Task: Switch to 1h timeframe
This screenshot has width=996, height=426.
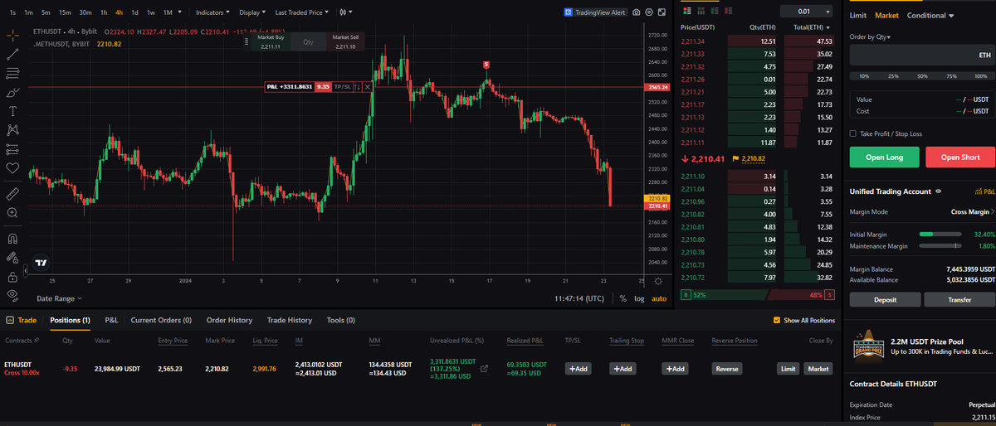Action: (x=104, y=12)
